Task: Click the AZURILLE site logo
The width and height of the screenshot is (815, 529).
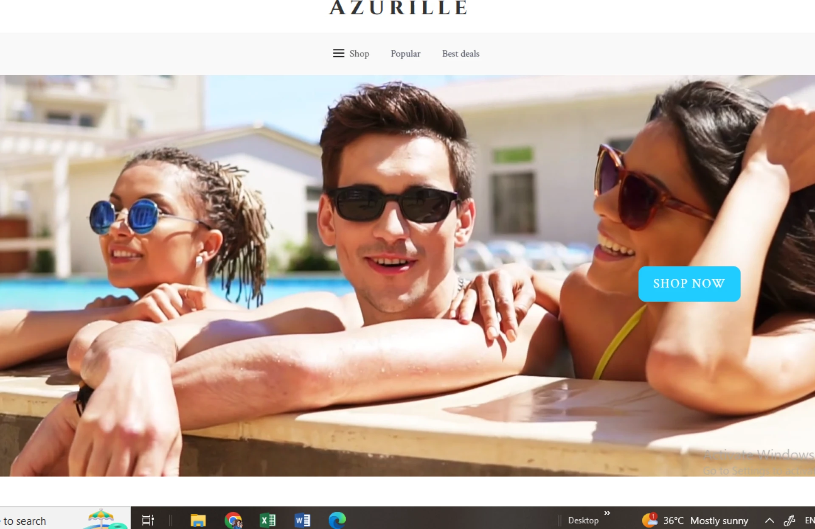Action: pyautogui.click(x=399, y=8)
